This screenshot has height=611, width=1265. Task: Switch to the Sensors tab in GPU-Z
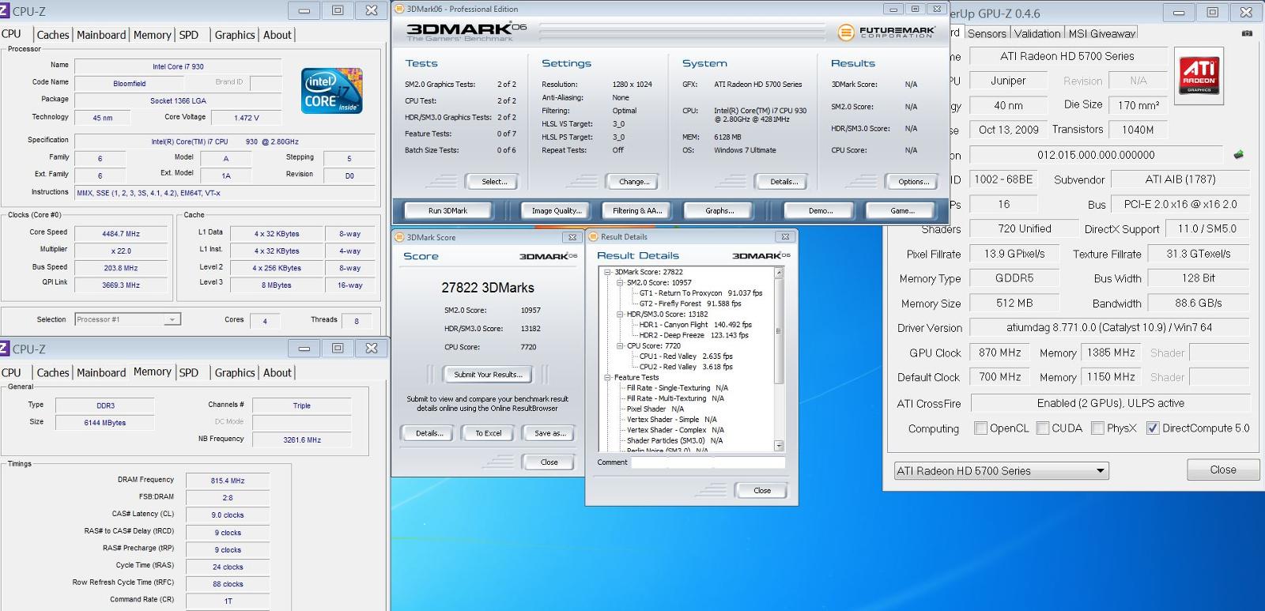pos(987,33)
